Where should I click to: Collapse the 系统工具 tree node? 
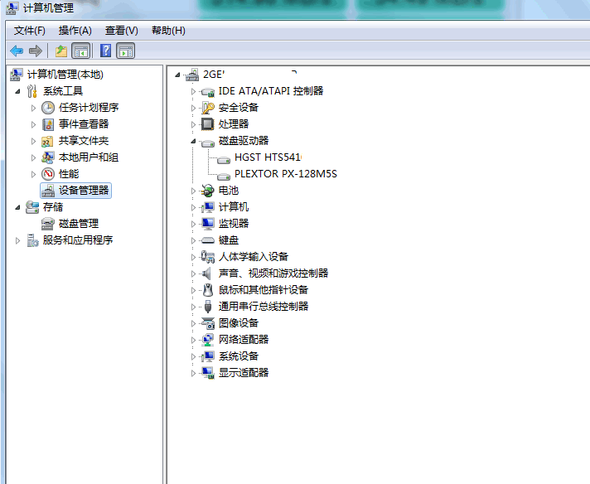(17, 91)
